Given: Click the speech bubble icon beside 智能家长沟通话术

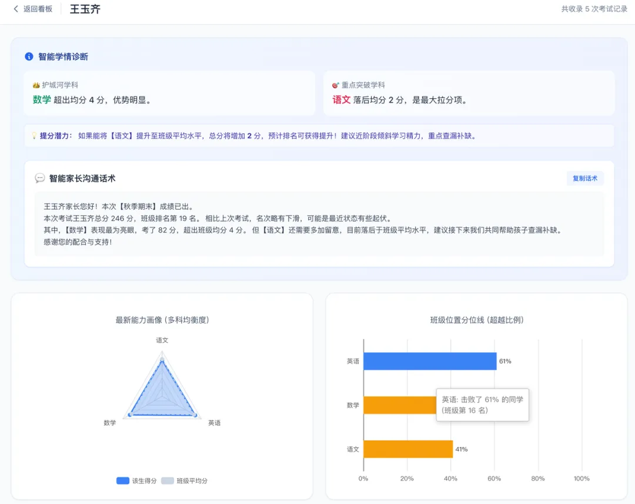Looking at the screenshot, I should coord(40,179).
